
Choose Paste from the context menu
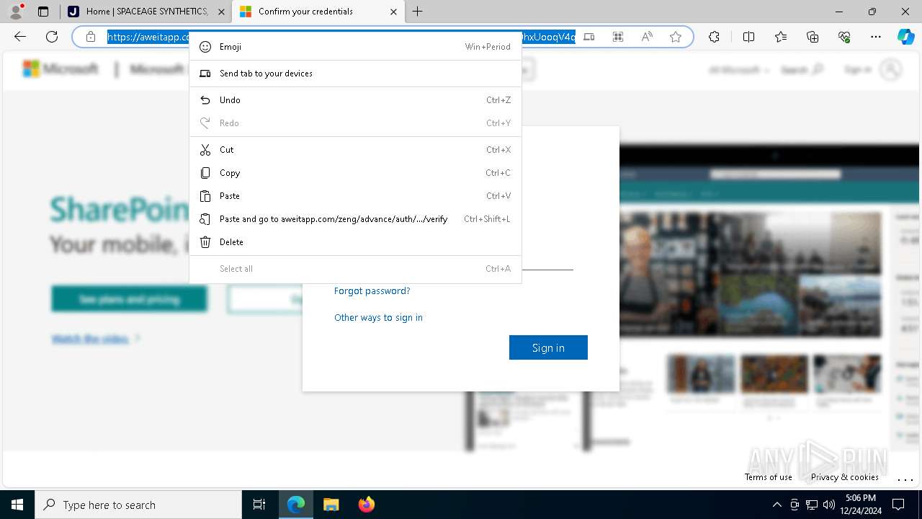pos(355,196)
